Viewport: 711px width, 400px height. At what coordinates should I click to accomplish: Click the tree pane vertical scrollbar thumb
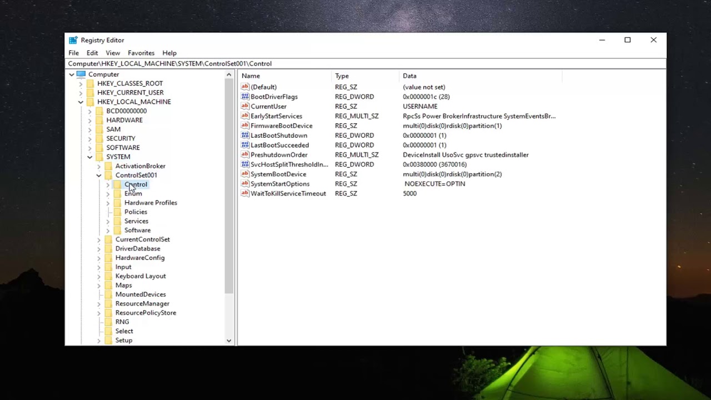tap(229, 186)
